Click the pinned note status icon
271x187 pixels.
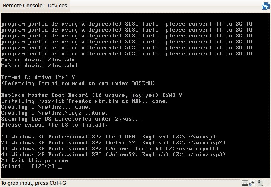tap(259, 183)
